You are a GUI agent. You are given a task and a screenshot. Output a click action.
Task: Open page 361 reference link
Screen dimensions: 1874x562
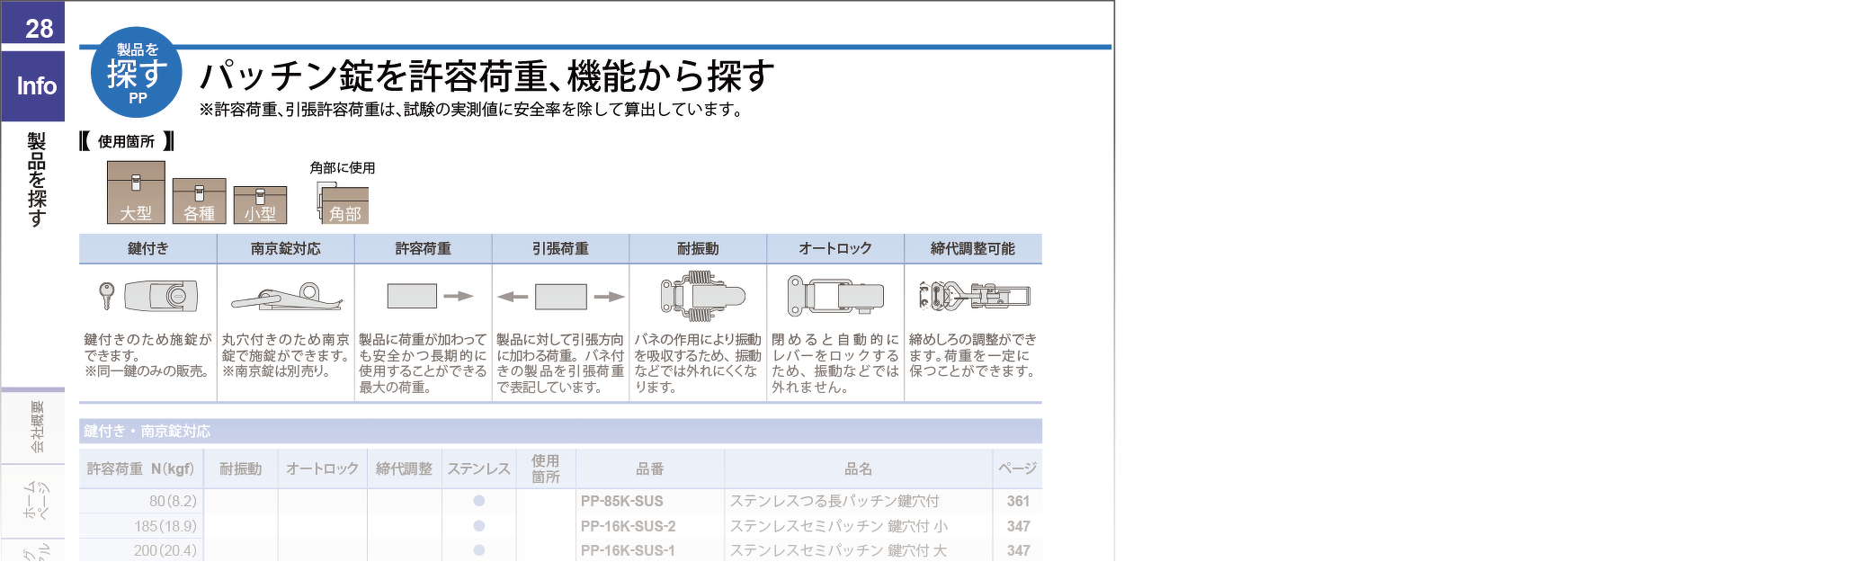[x=1018, y=501]
